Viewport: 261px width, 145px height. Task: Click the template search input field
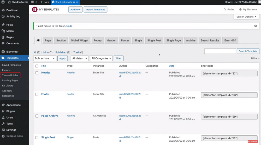tap(220, 51)
